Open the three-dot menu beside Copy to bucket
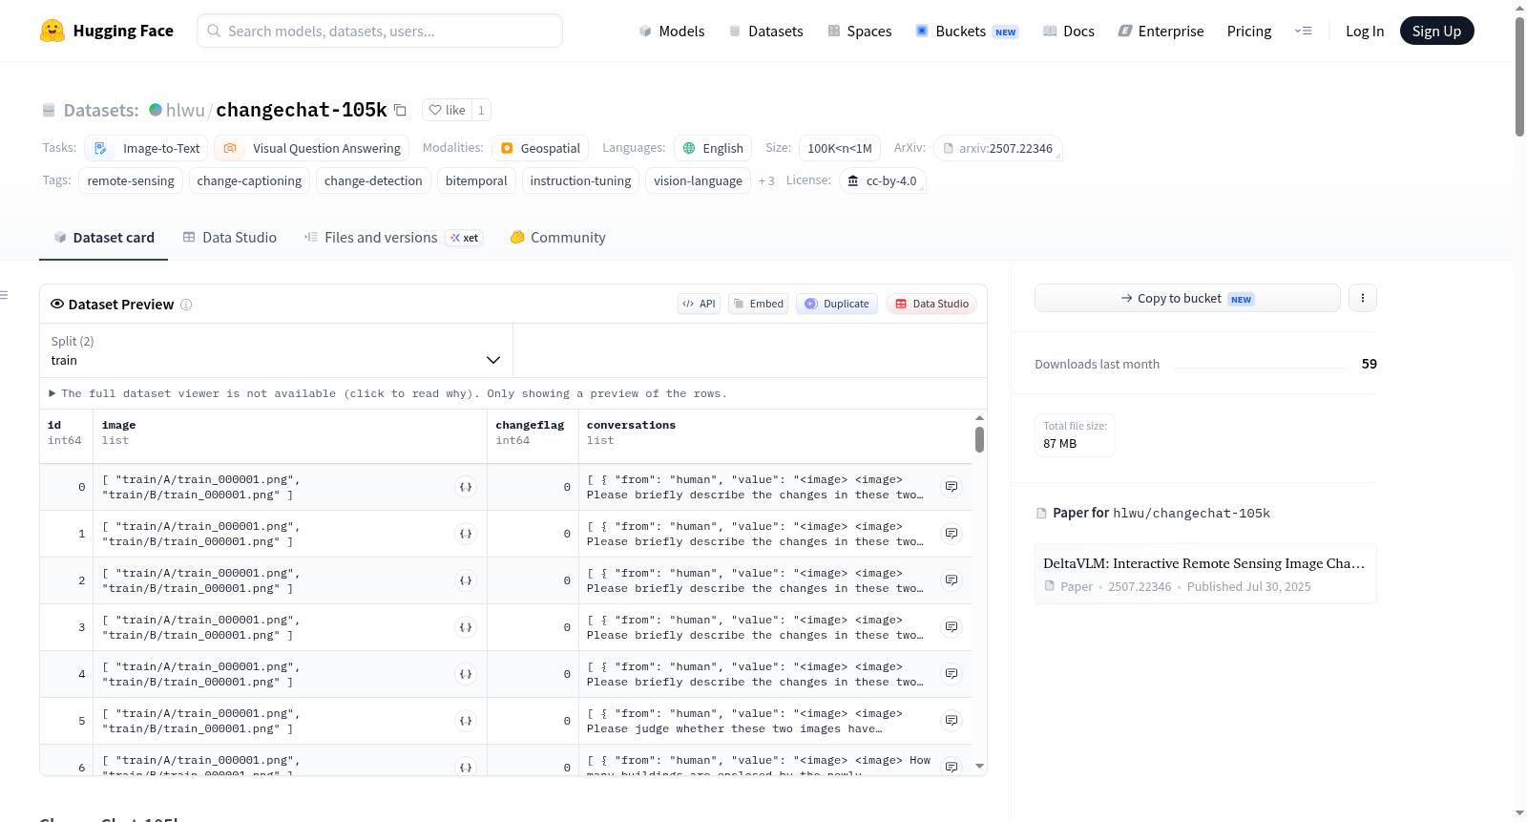Image resolution: width=1527 pixels, height=822 pixels. pos(1363,298)
